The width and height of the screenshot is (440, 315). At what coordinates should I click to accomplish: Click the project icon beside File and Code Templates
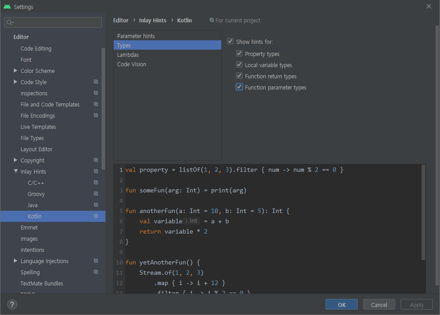click(x=96, y=104)
